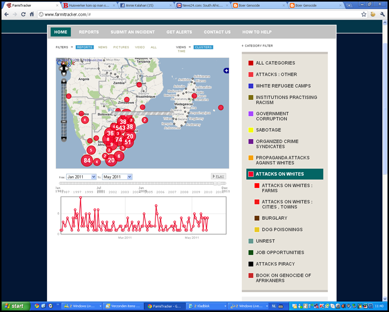Screen dimensions: 389x312
Task: Switch view to TIME
Action: click(x=182, y=51)
